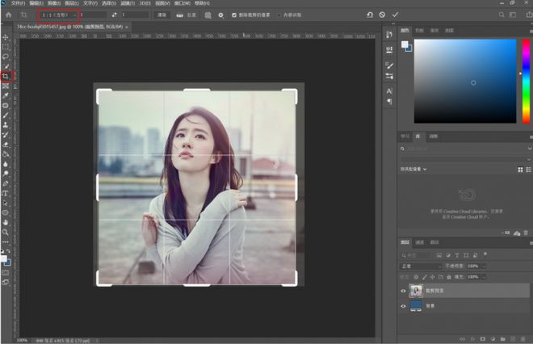Open the layer blend mode dropdown
Image resolution: width=533 pixels, height=344 pixels.
[x=420, y=266]
